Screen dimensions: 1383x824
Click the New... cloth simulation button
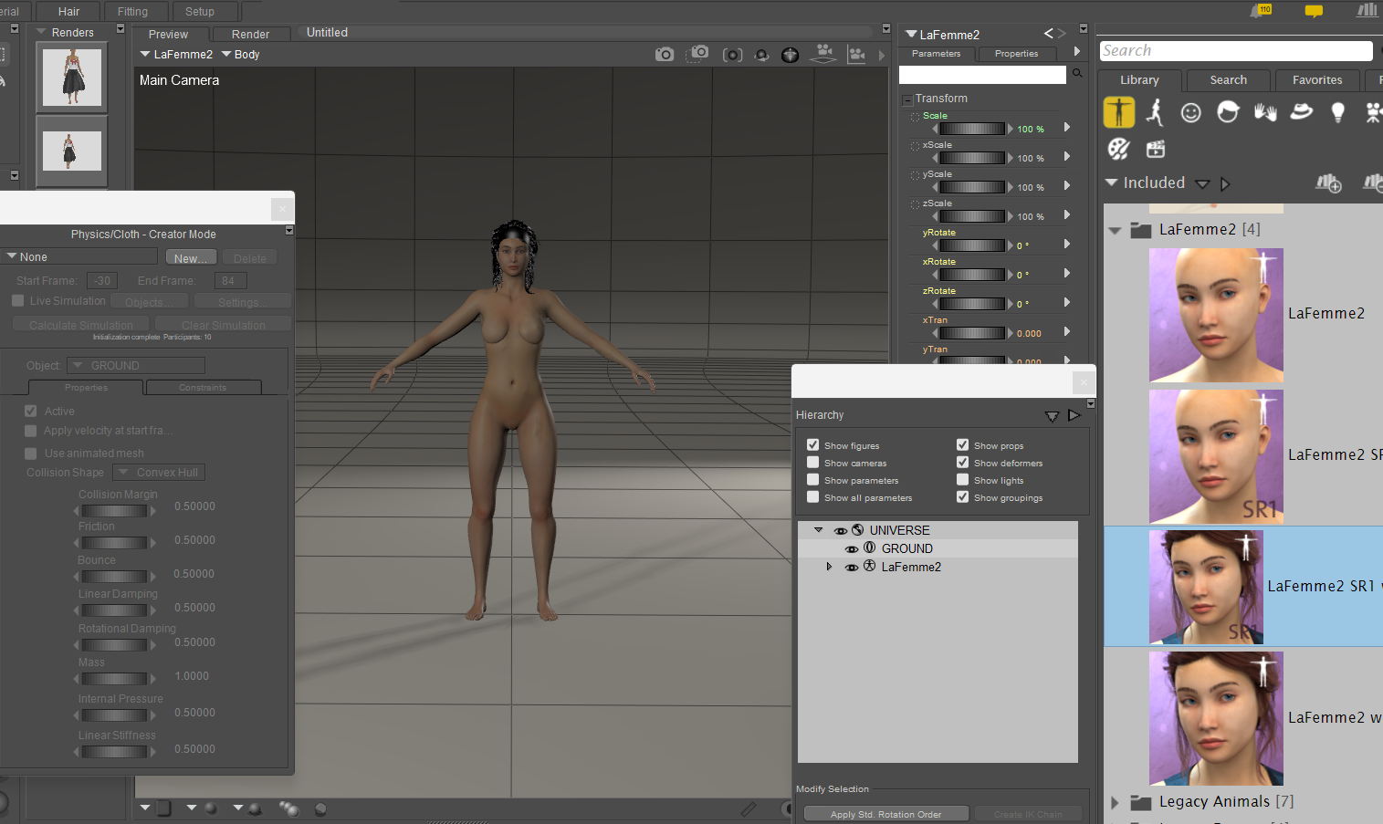click(x=191, y=258)
